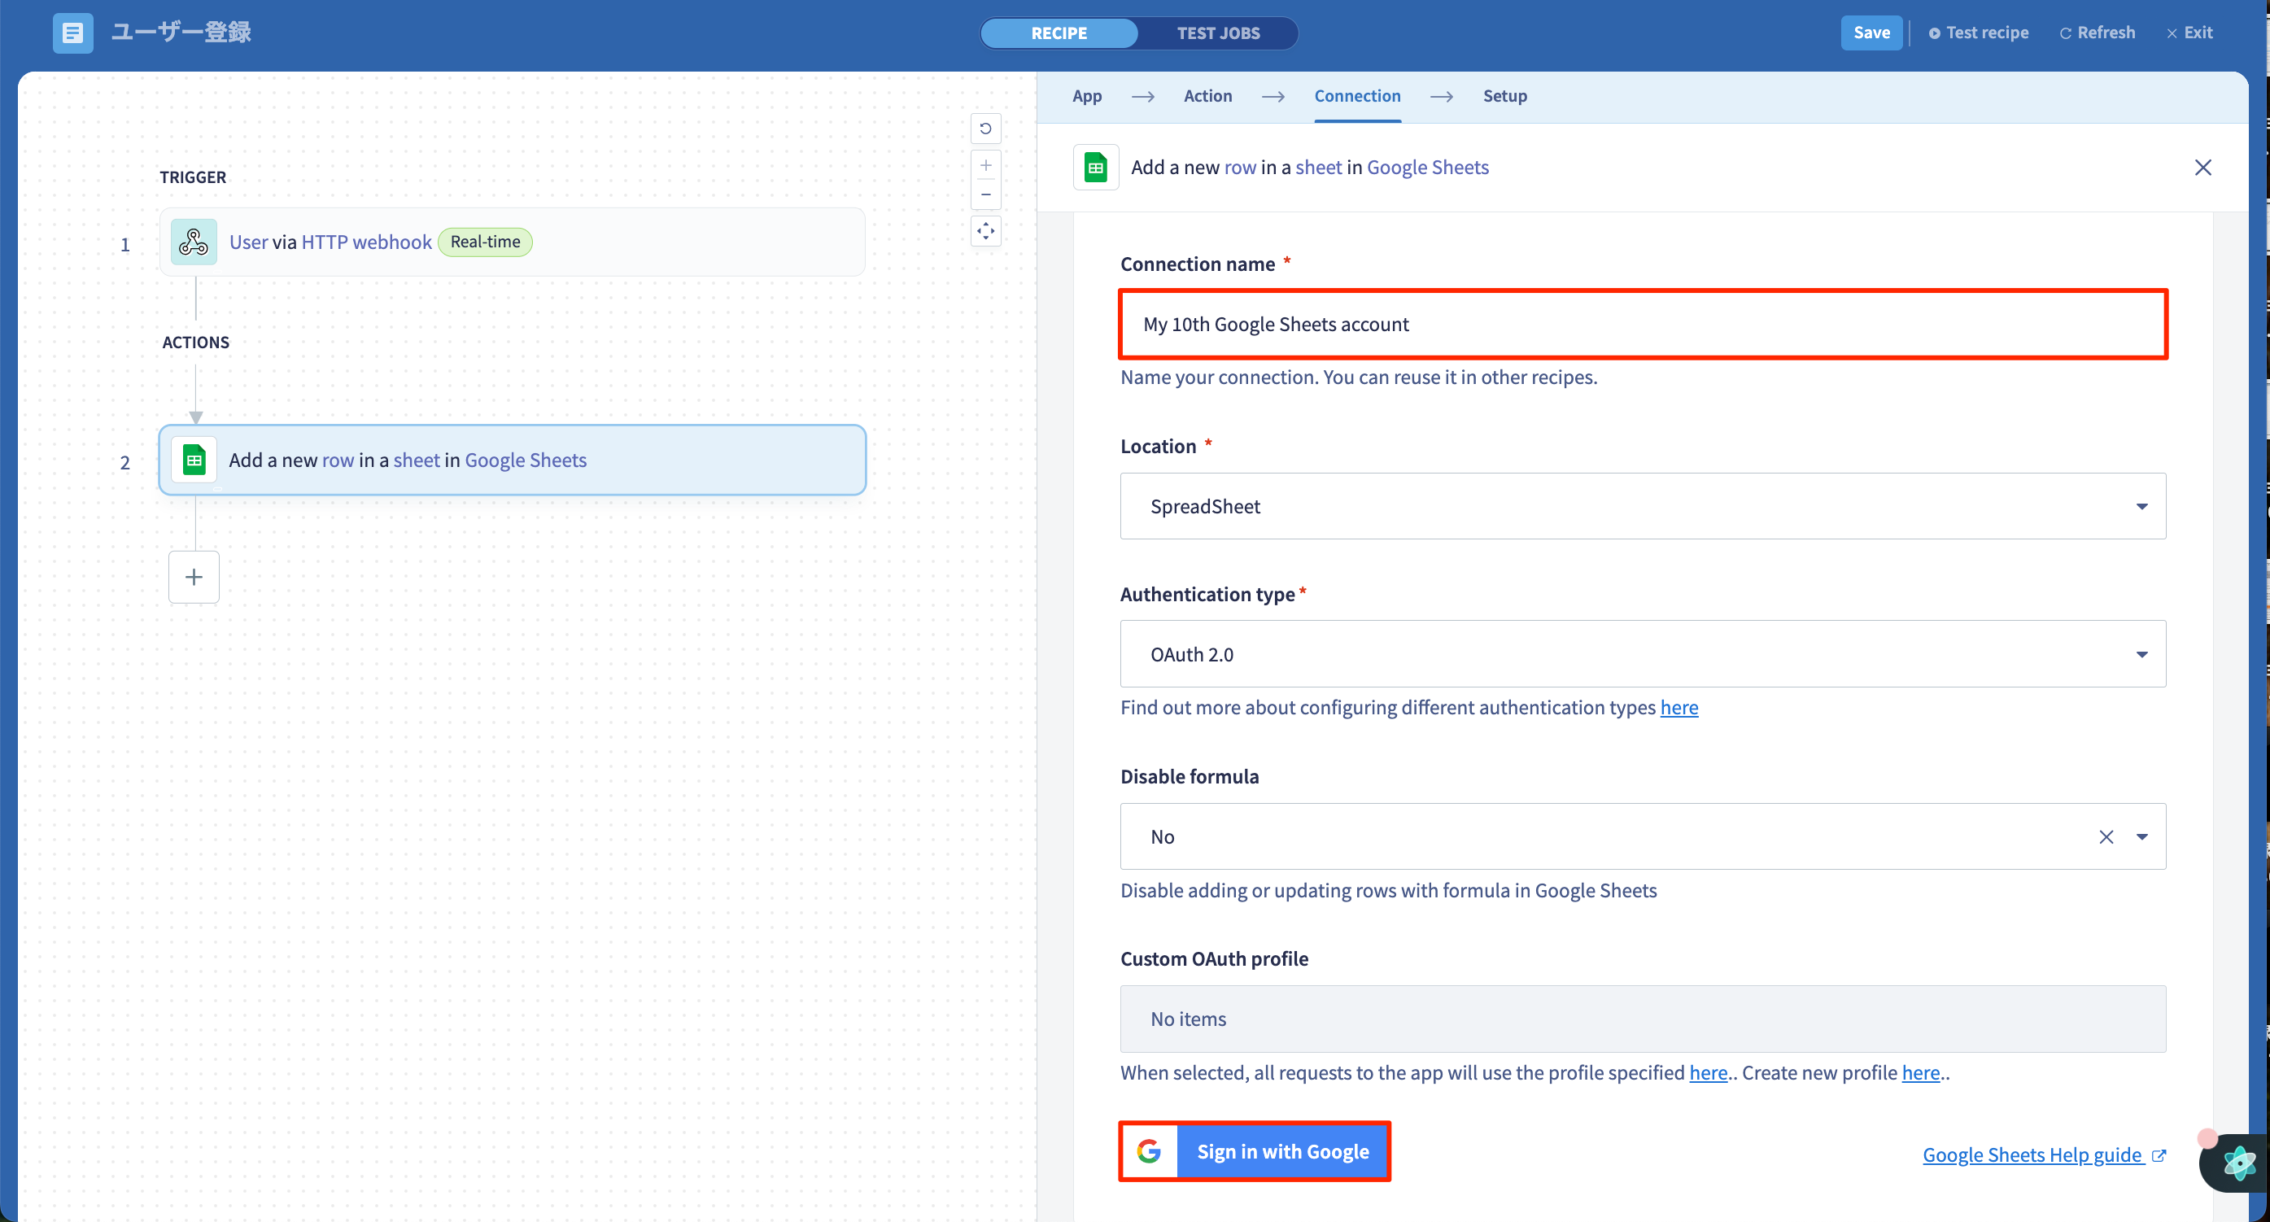Select the Connection step tab
Image resolution: width=2270 pixels, height=1222 pixels.
1357,96
